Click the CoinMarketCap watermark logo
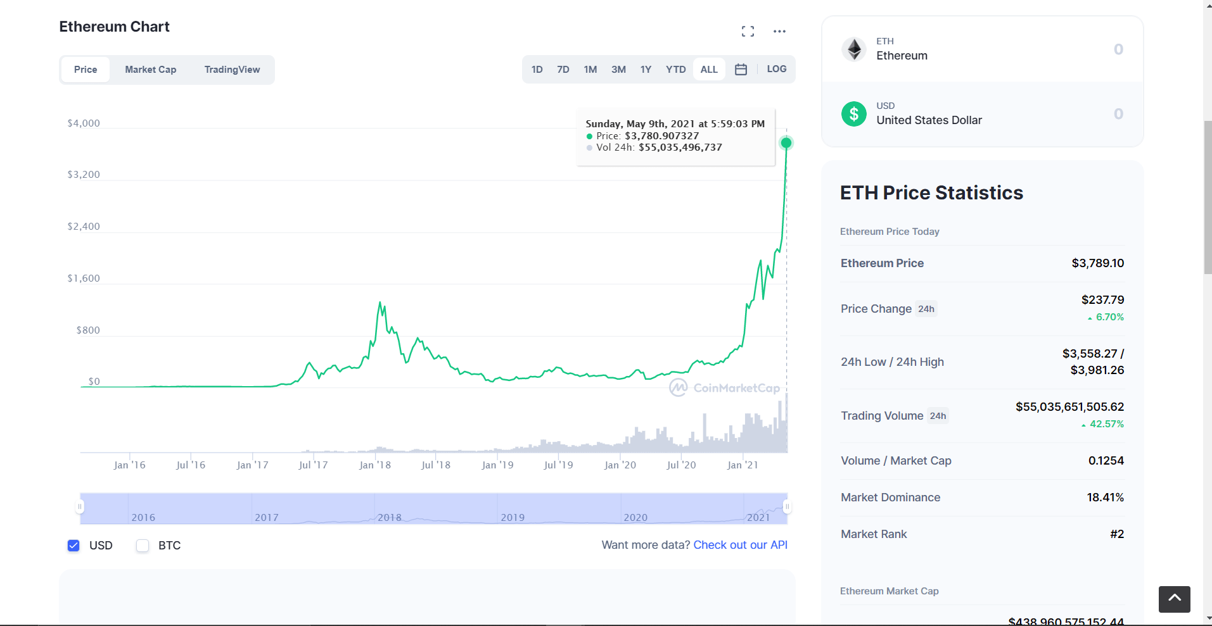 click(725, 387)
